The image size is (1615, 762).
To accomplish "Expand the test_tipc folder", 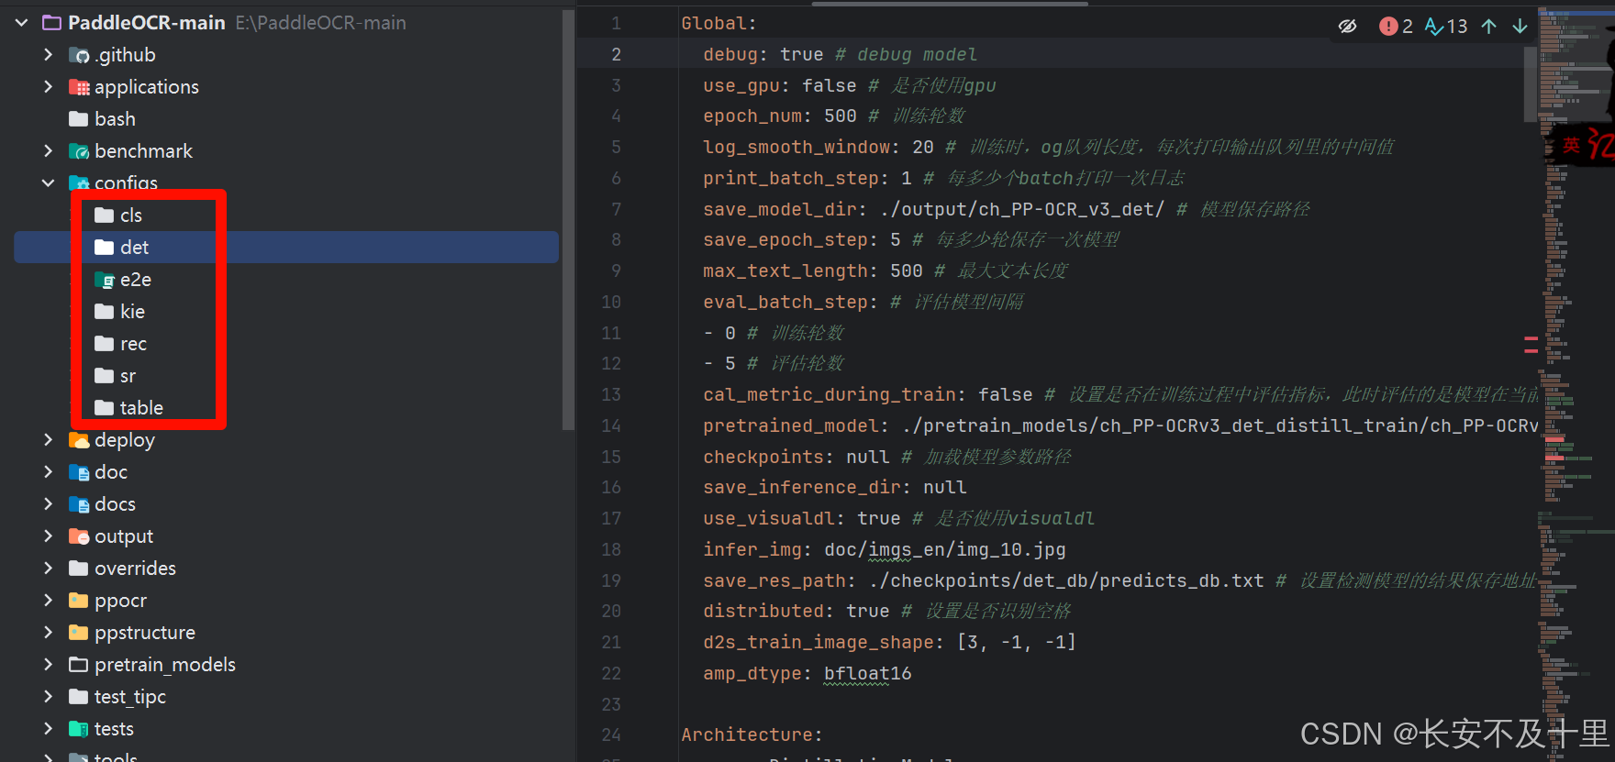I will point(48,697).
